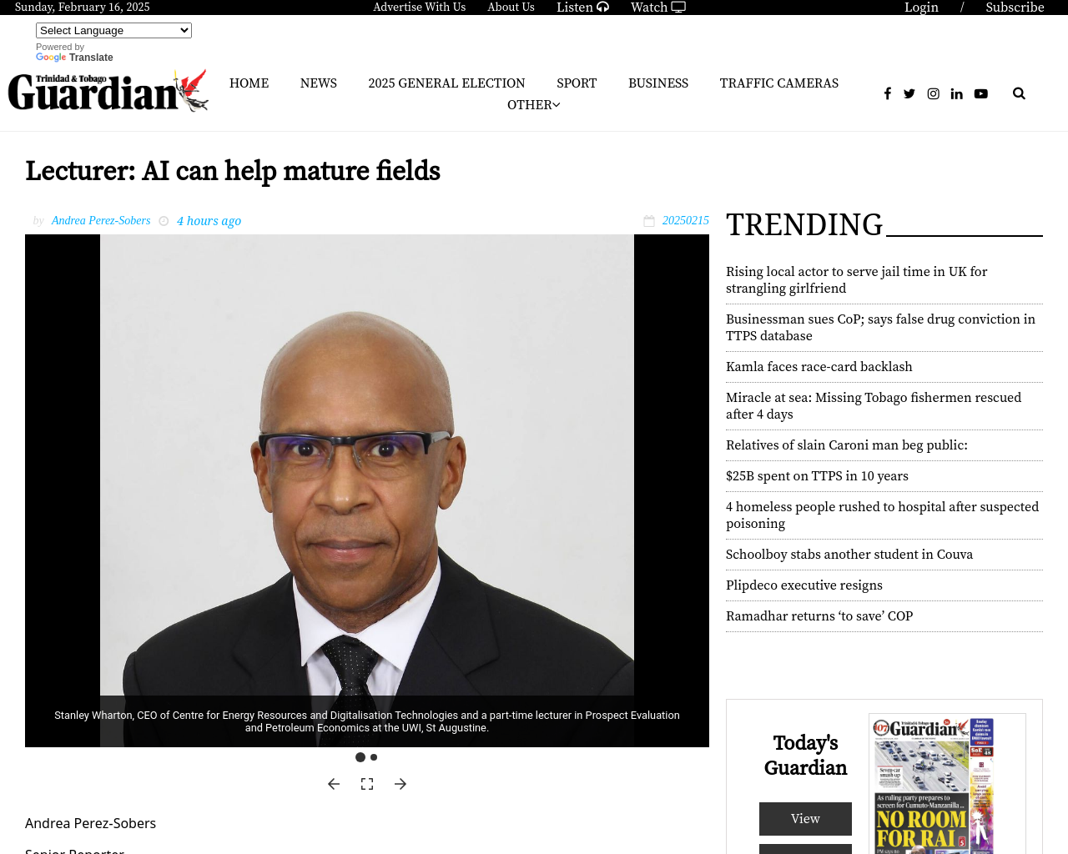This screenshot has width=1068, height=854.
Task: Open the Twitter social icon
Action: click(909, 93)
